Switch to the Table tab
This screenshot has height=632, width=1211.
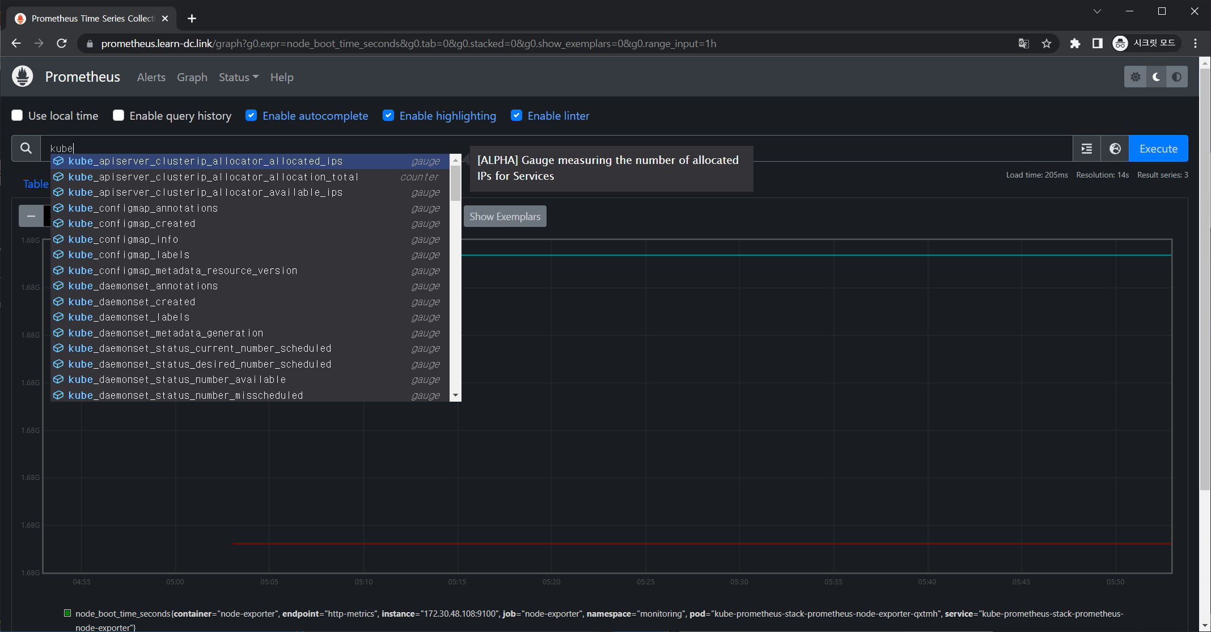point(35,184)
